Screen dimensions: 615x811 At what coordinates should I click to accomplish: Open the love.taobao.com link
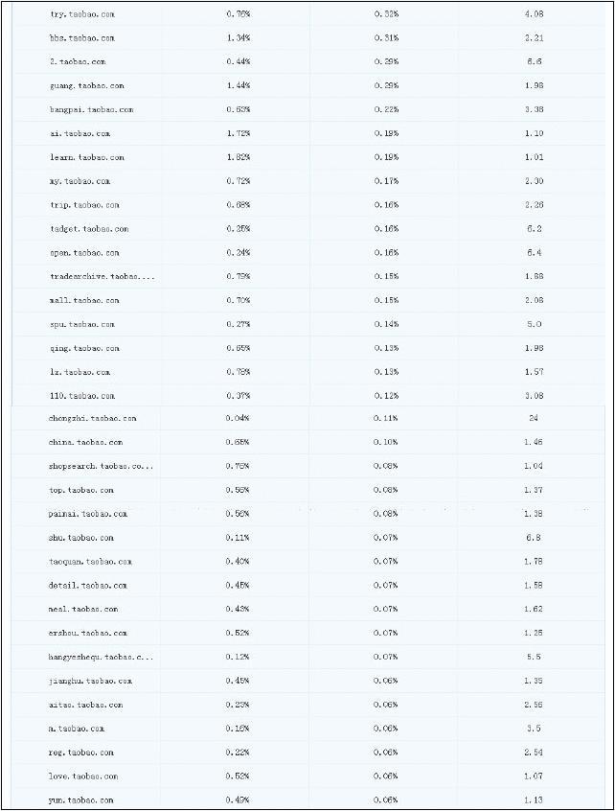(83, 776)
